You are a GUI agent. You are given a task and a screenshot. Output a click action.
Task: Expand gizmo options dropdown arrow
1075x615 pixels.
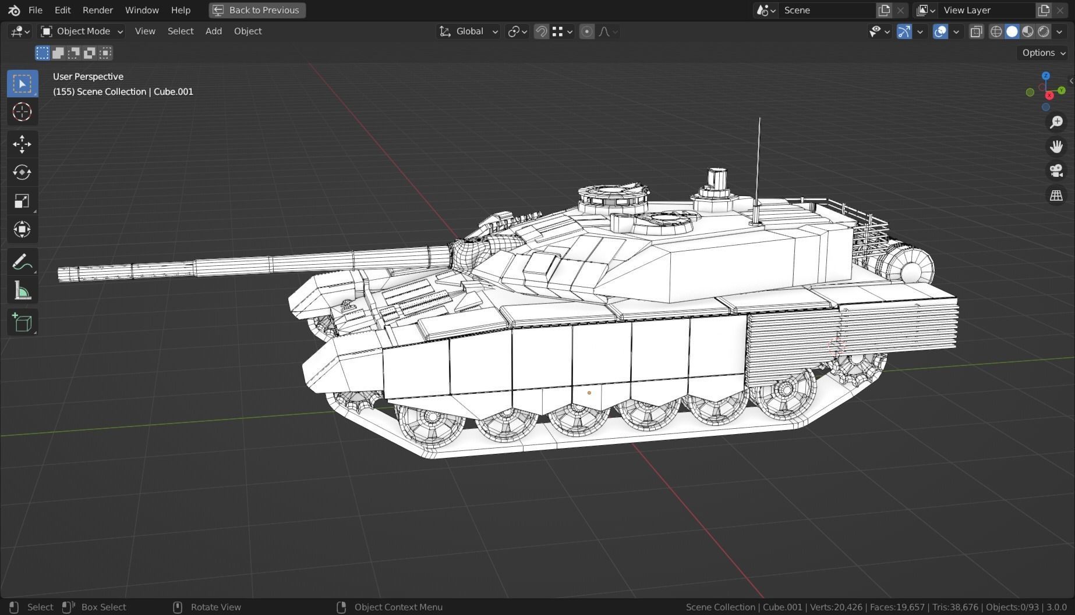[x=920, y=31]
